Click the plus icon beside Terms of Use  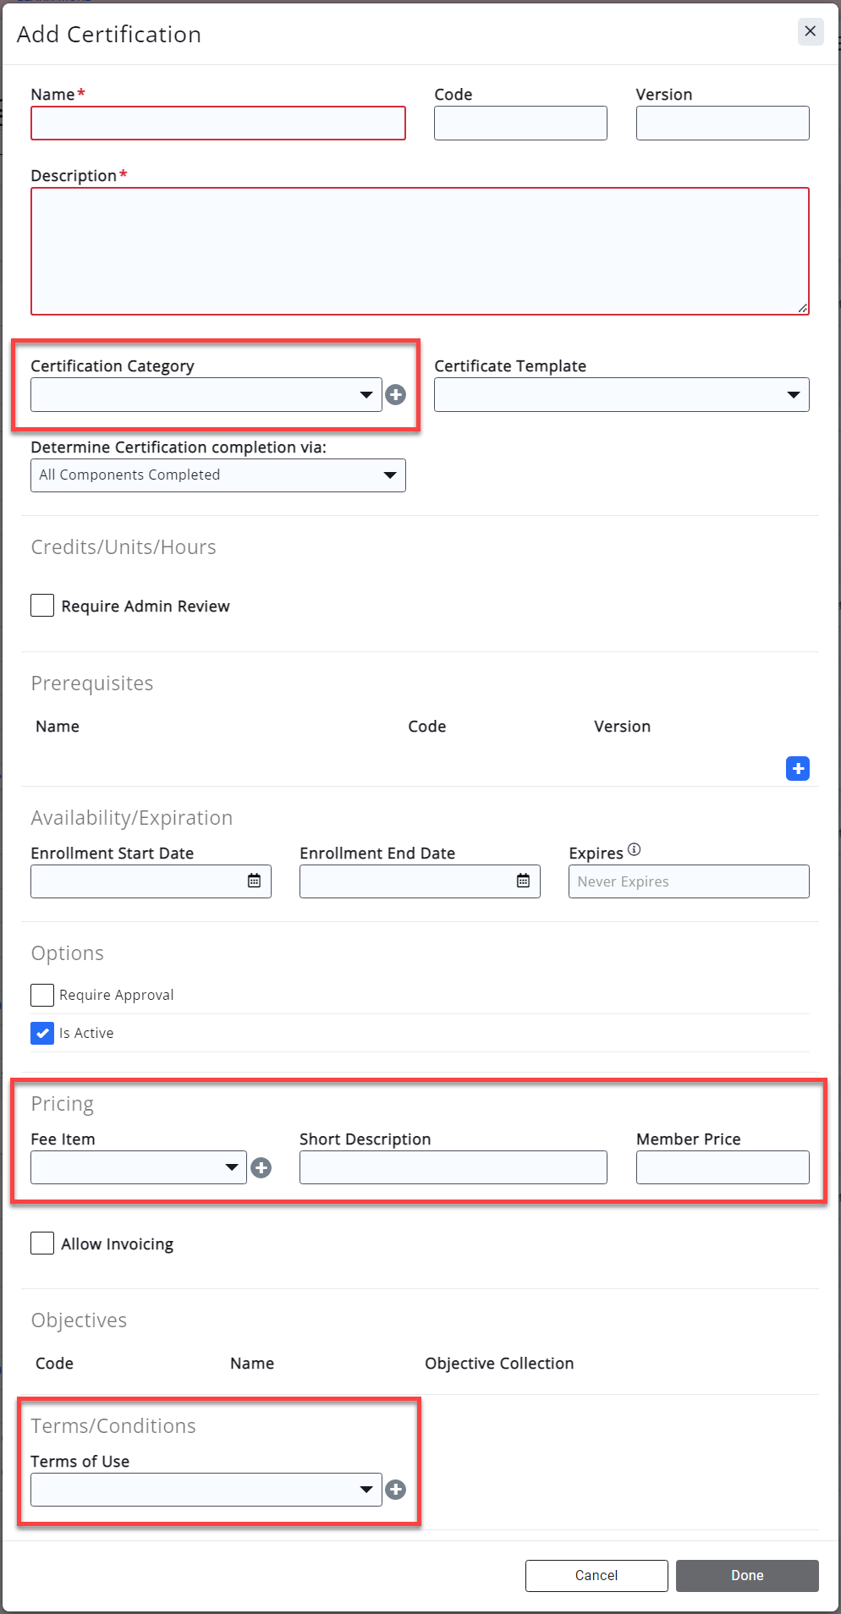pyautogui.click(x=395, y=1490)
